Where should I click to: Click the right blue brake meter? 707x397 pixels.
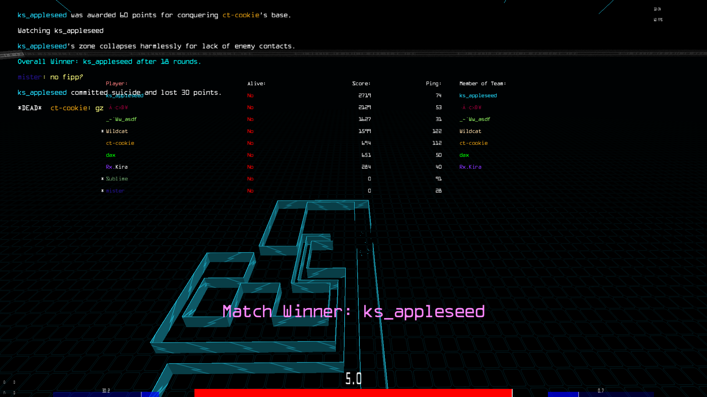600,394
